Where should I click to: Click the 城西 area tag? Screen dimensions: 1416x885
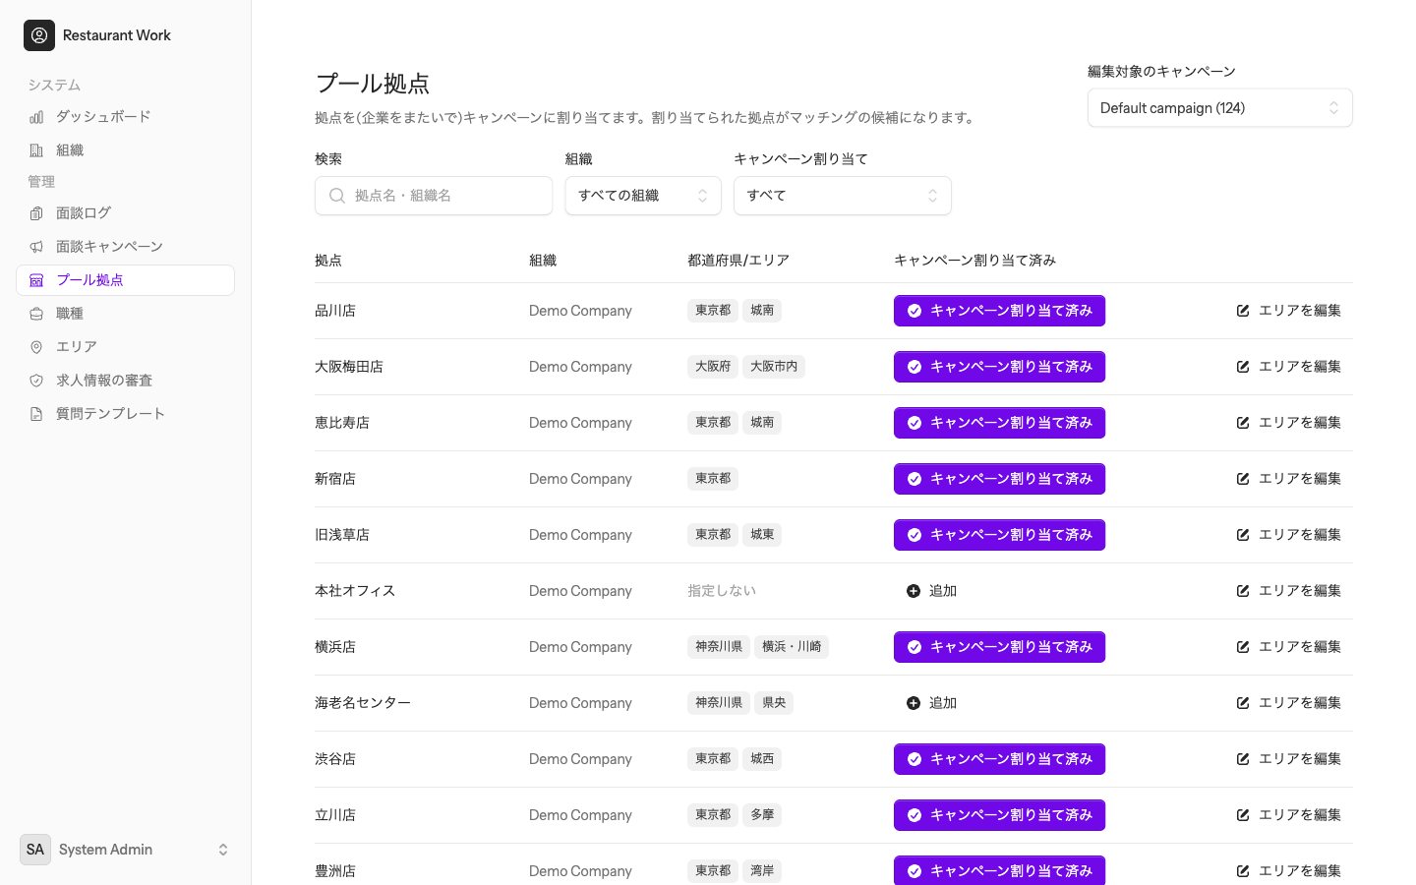click(x=762, y=759)
